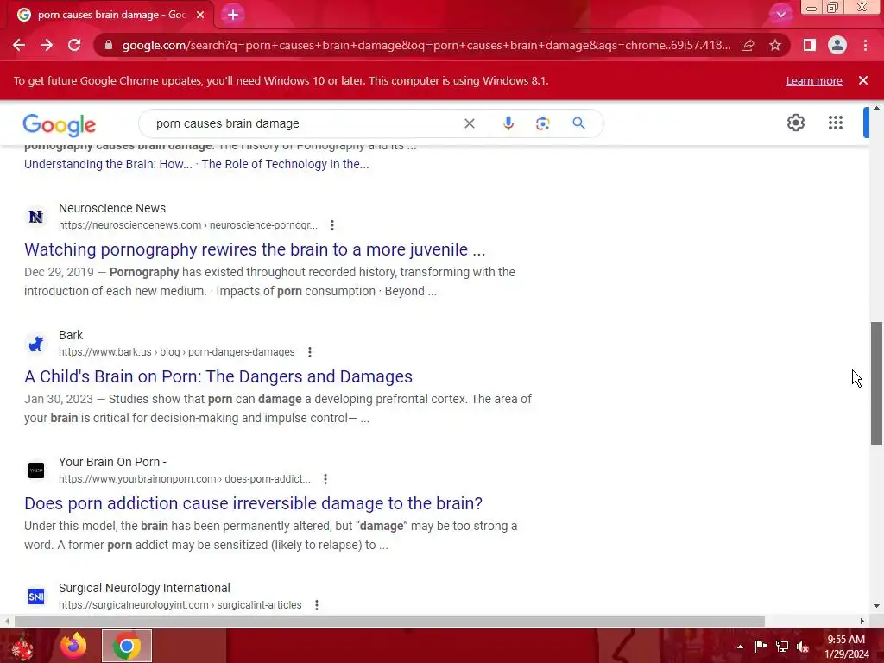Reload the current page

74,45
